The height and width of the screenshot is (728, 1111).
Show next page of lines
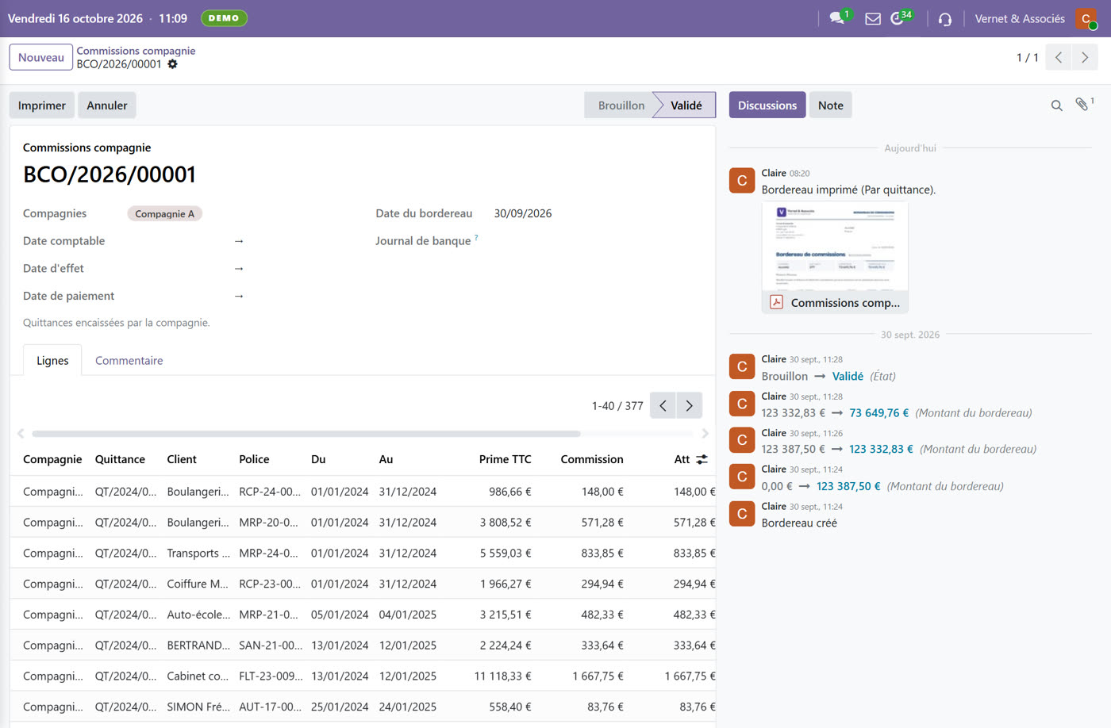[689, 405]
